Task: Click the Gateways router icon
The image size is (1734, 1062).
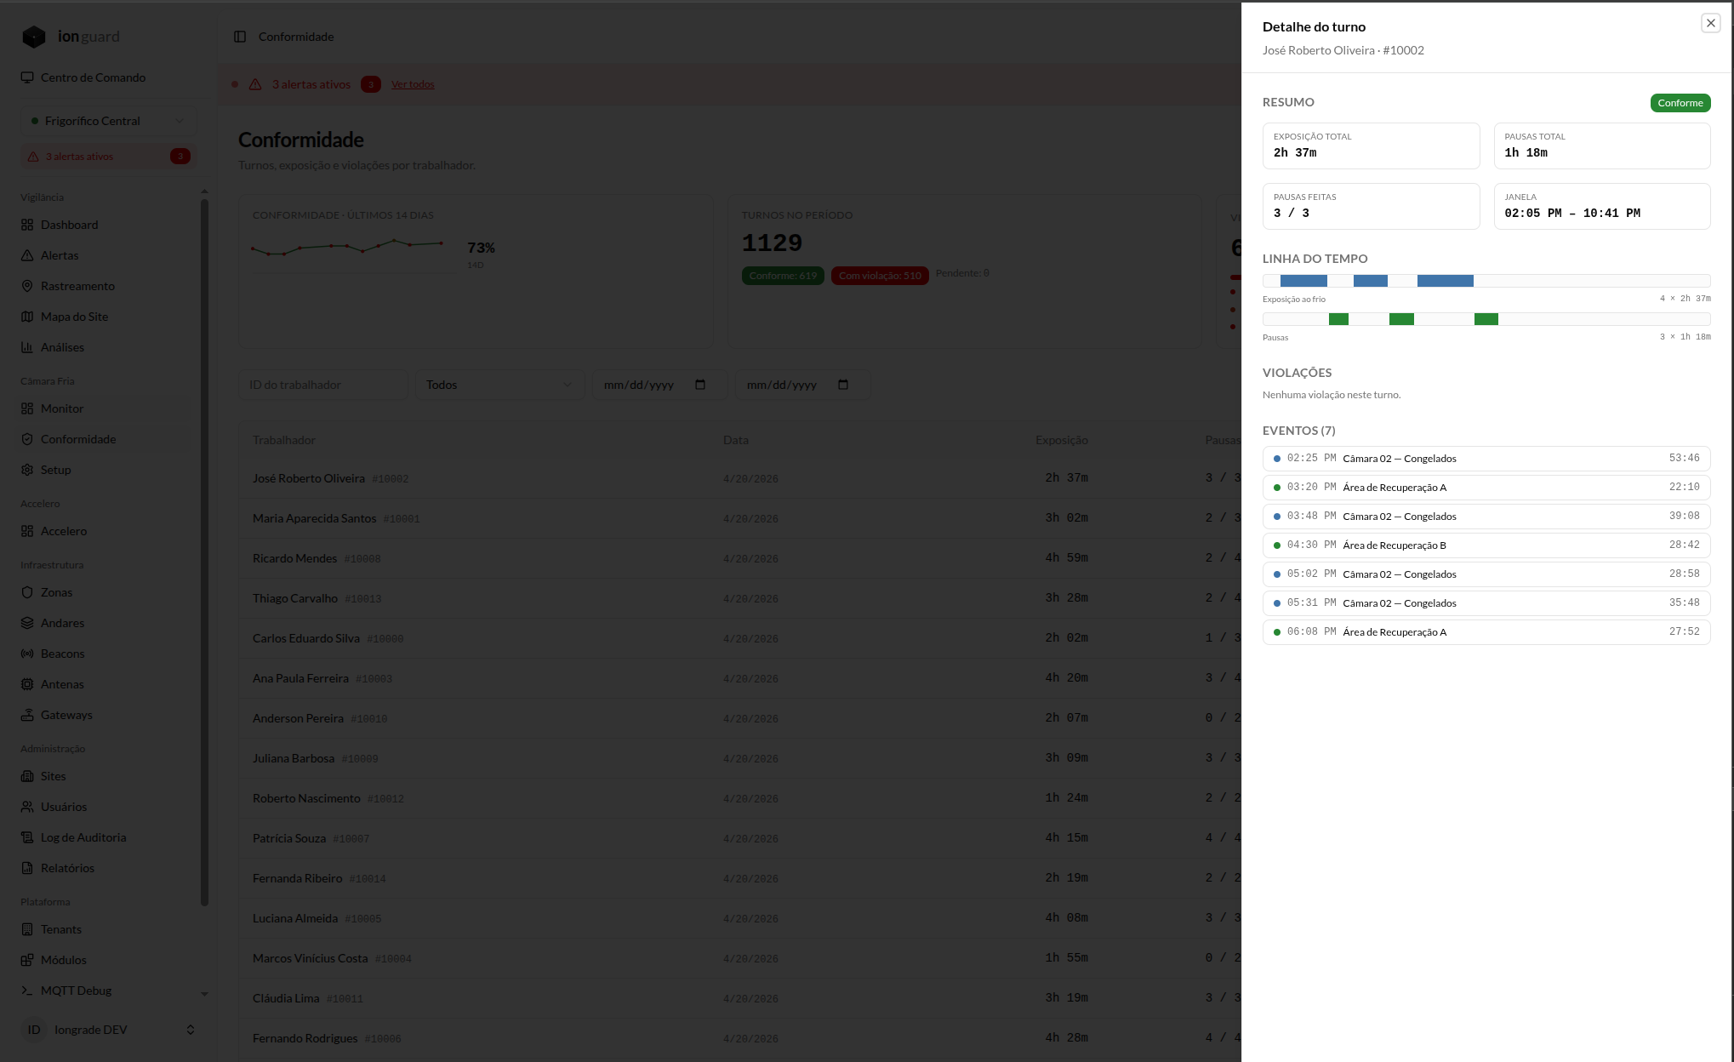Action: [27, 715]
